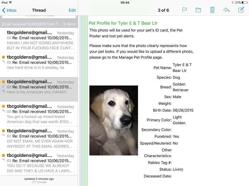Screen dimensions: 249x186
Task: Tap the attachment paperclip on selected email
Action: pyautogui.click(x=3, y=86)
